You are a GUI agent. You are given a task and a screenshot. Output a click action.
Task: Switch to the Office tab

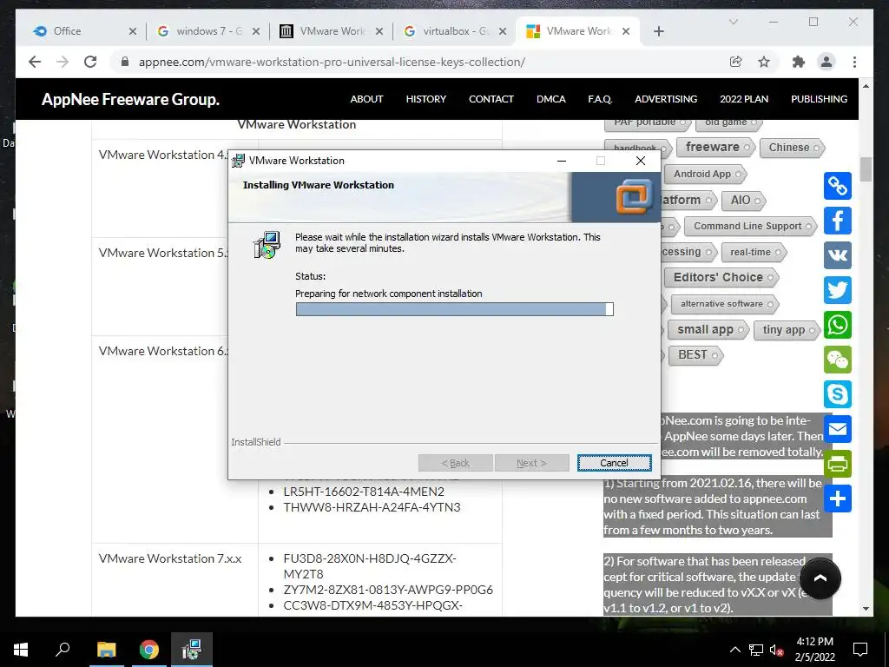click(x=67, y=31)
